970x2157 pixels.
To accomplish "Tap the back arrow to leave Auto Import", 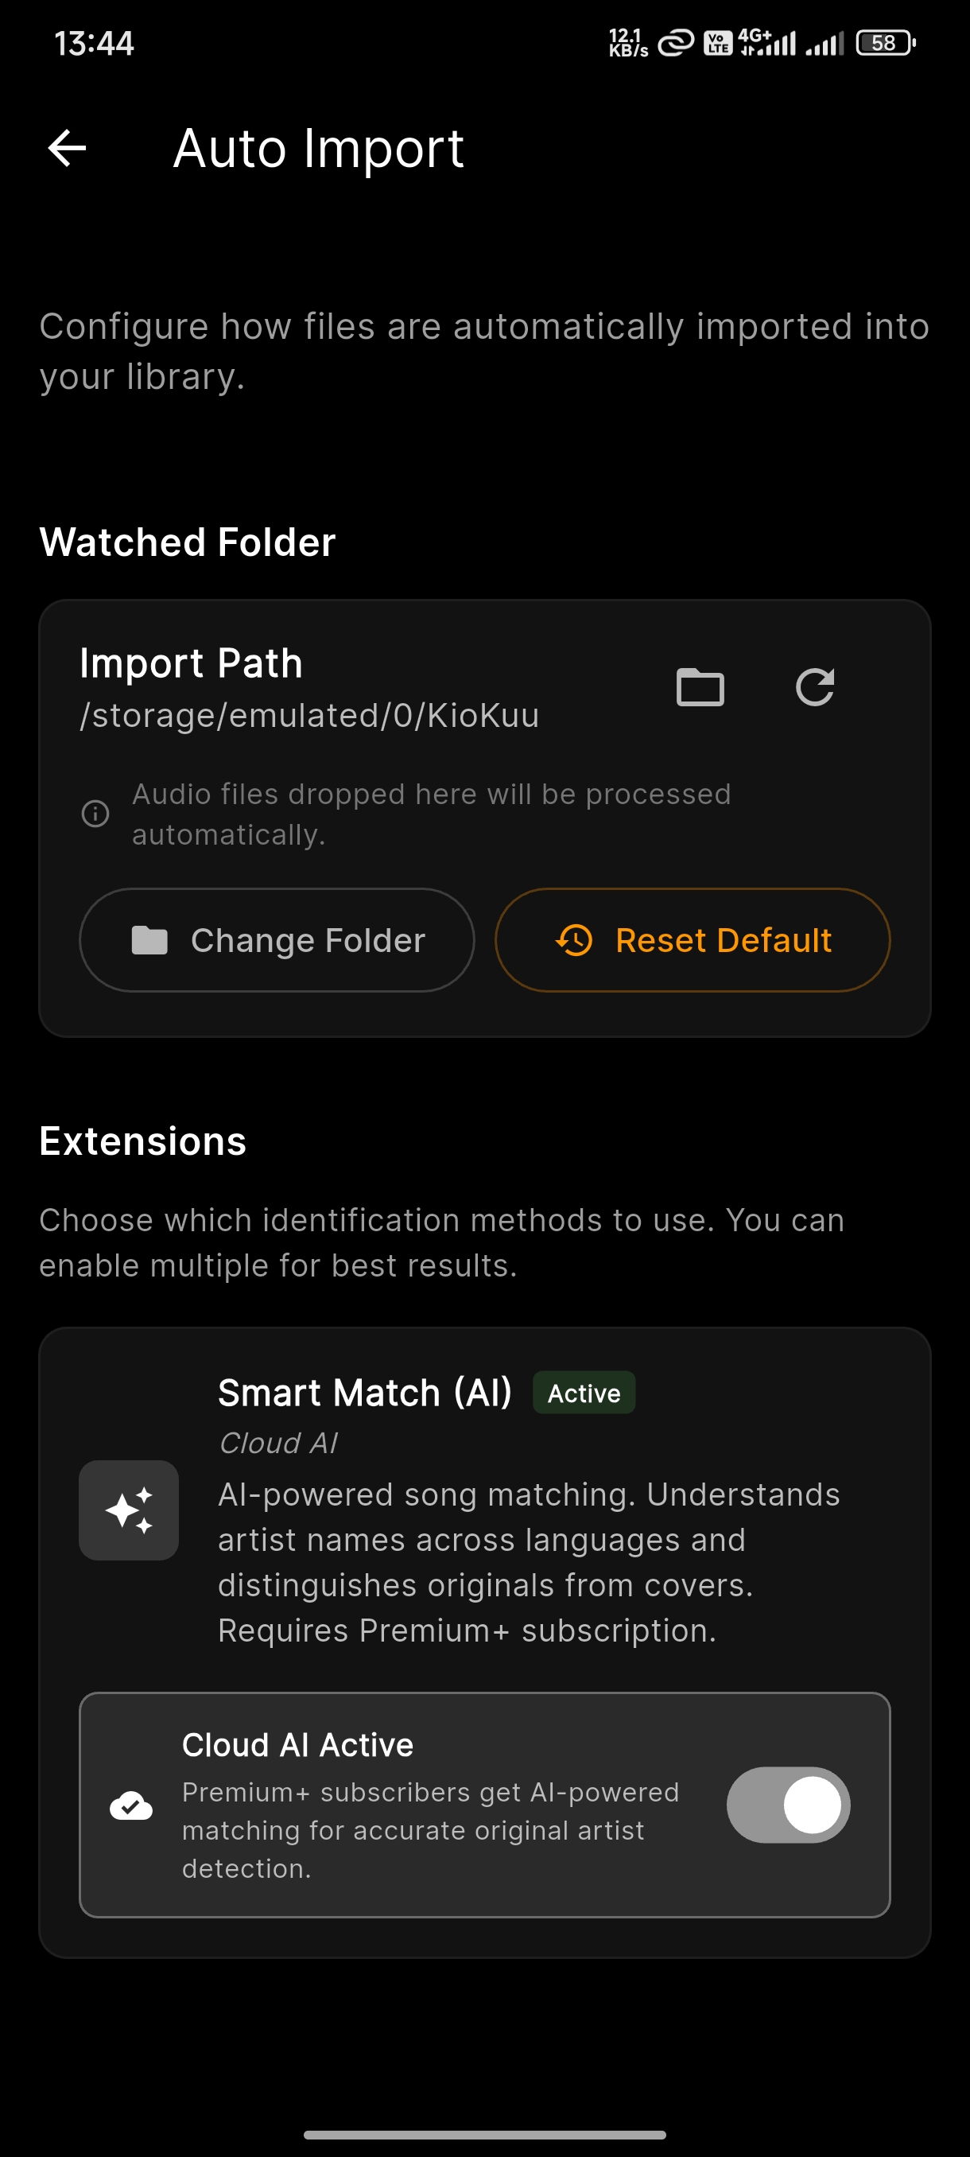I will tap(68, 147).
